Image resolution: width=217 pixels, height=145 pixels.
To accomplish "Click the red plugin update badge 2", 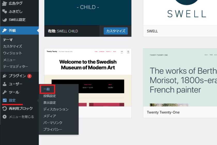I will (29, 76).
